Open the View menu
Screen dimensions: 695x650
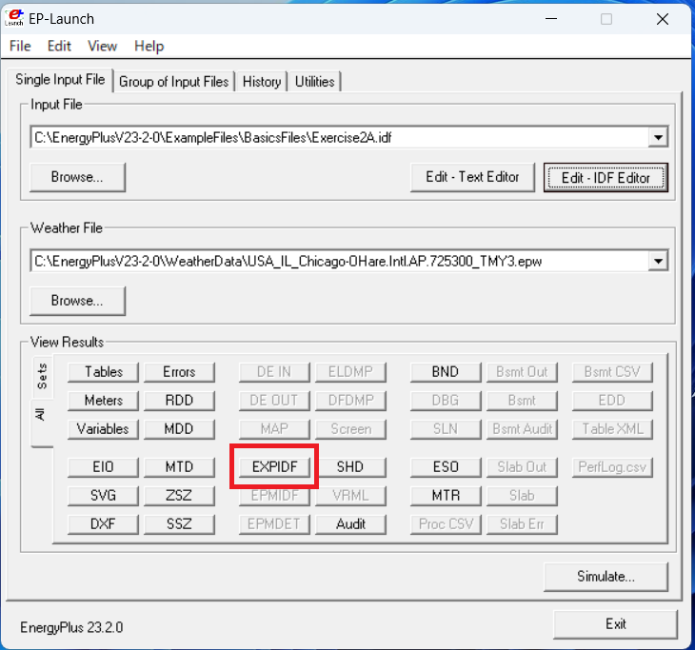[x=102, y=46]
